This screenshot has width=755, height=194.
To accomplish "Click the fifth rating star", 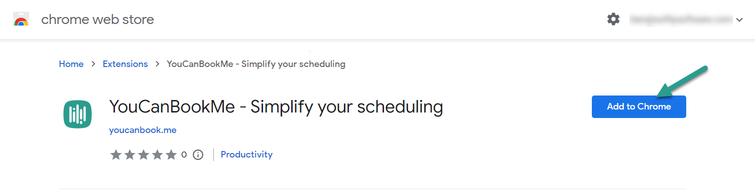I will pyautogui.click(x=171, y=154).
